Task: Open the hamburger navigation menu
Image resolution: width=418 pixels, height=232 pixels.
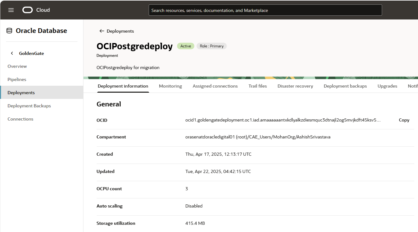Action: click(x=11, y=10)
